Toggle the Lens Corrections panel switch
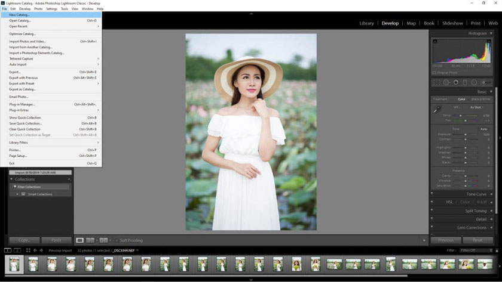Image resolution: width=502 pixels, height=282 pixels. coord(432,227)
